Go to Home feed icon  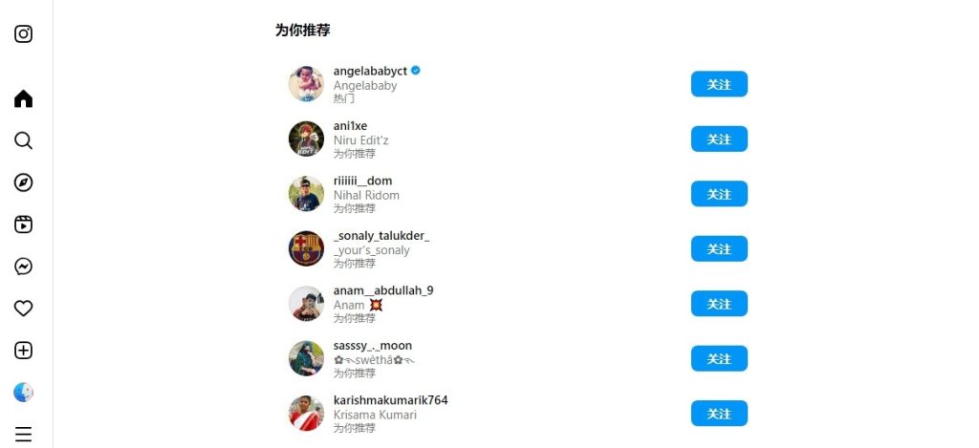[x=23, y=98]
